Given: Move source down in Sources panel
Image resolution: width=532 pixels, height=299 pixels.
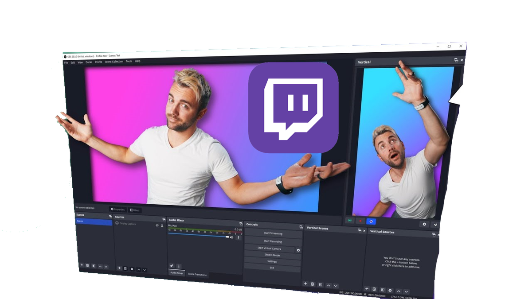Looking at the screenshot, I should [145, 269].
